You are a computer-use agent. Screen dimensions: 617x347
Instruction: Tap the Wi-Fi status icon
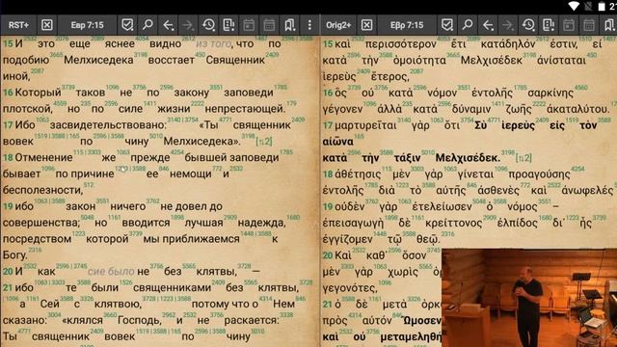pos(574,6)
